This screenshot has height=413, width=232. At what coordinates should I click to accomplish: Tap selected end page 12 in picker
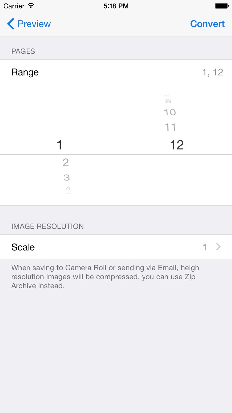coord(177,145)
